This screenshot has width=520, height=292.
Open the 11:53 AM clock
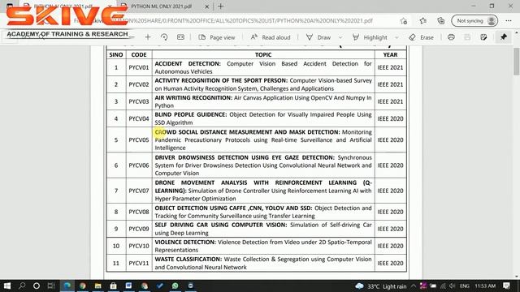pyautogui.click(x=485, y=286)
